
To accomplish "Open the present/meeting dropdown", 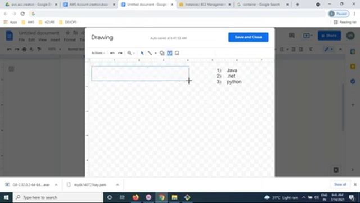I will coord(308,36).
